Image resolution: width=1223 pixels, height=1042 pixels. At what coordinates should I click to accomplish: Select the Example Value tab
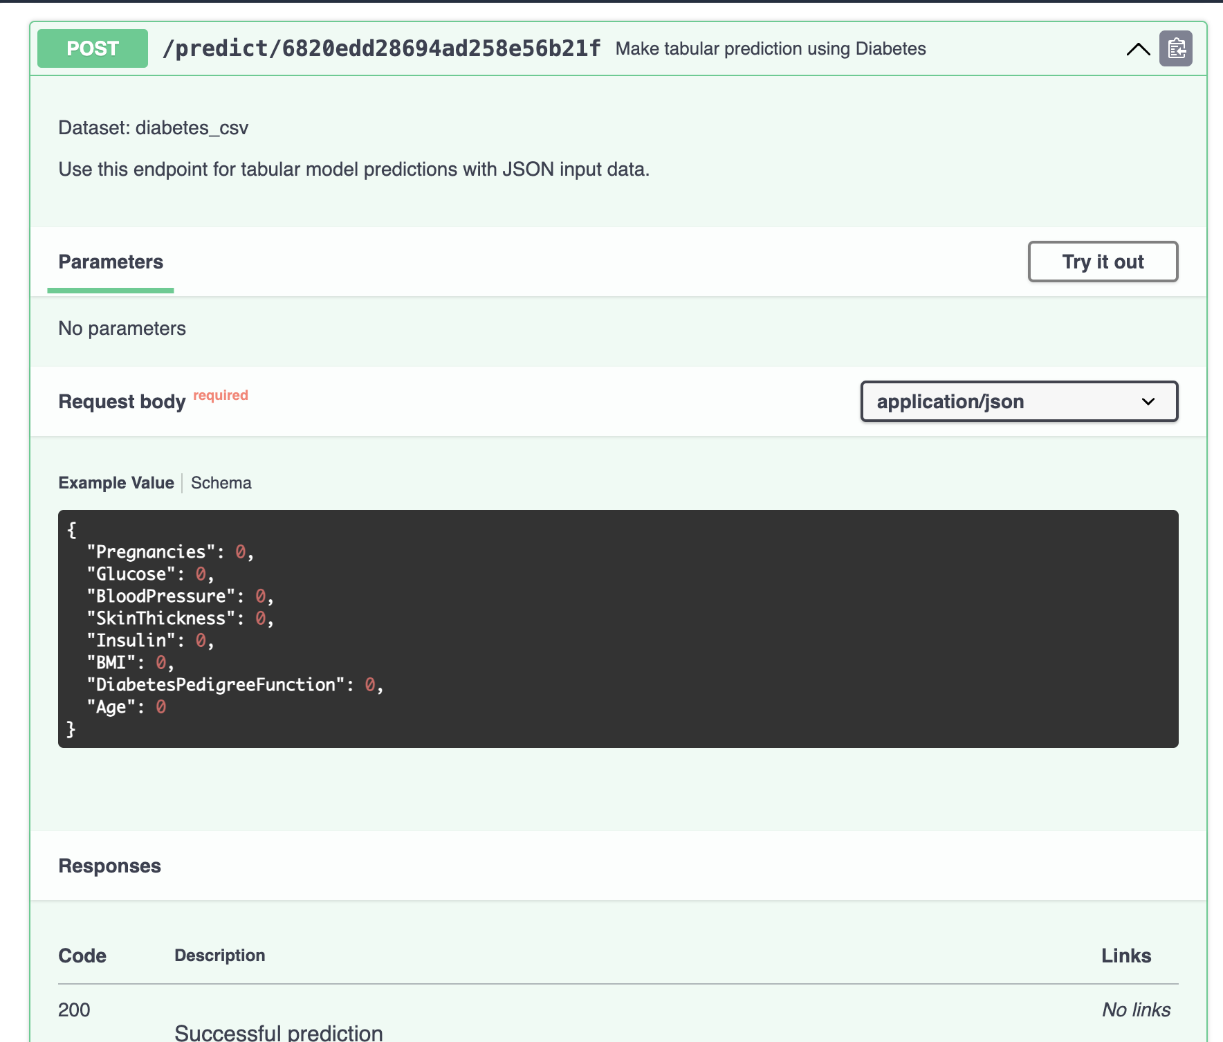pos(116,482)
